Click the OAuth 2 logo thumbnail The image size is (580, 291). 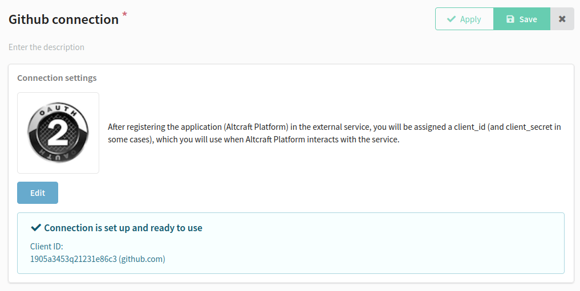pyautogui.click(x=58, y=133)
